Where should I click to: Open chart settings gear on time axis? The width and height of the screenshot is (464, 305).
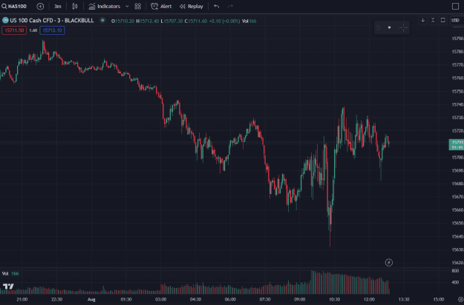pos(460,300)
